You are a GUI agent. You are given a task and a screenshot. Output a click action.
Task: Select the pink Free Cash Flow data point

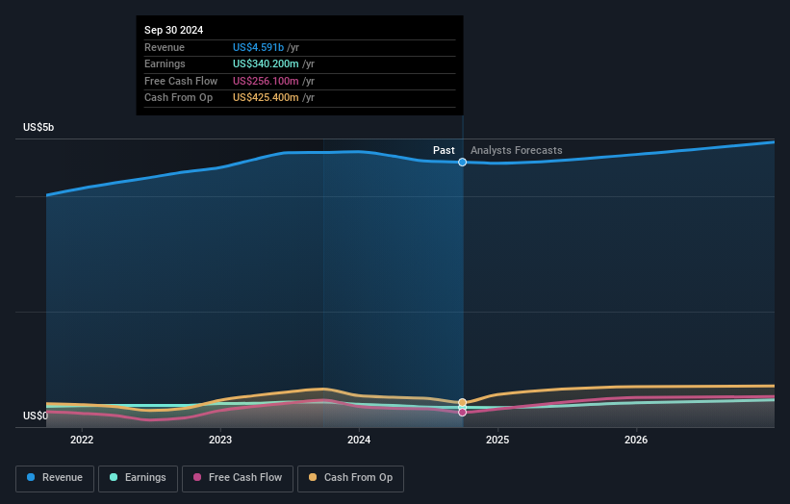462,413
